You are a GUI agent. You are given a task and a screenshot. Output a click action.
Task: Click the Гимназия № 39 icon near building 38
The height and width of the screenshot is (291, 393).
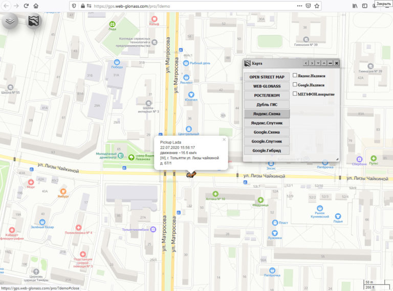tap(306, 39)
